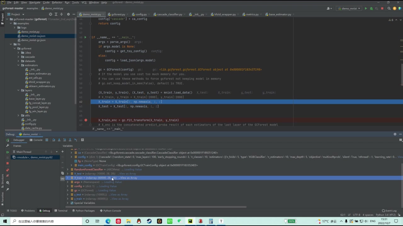Click the Windows Start button
Image resolution: width=403 pixels, height=226 pixels.
[x=5, y=221]
